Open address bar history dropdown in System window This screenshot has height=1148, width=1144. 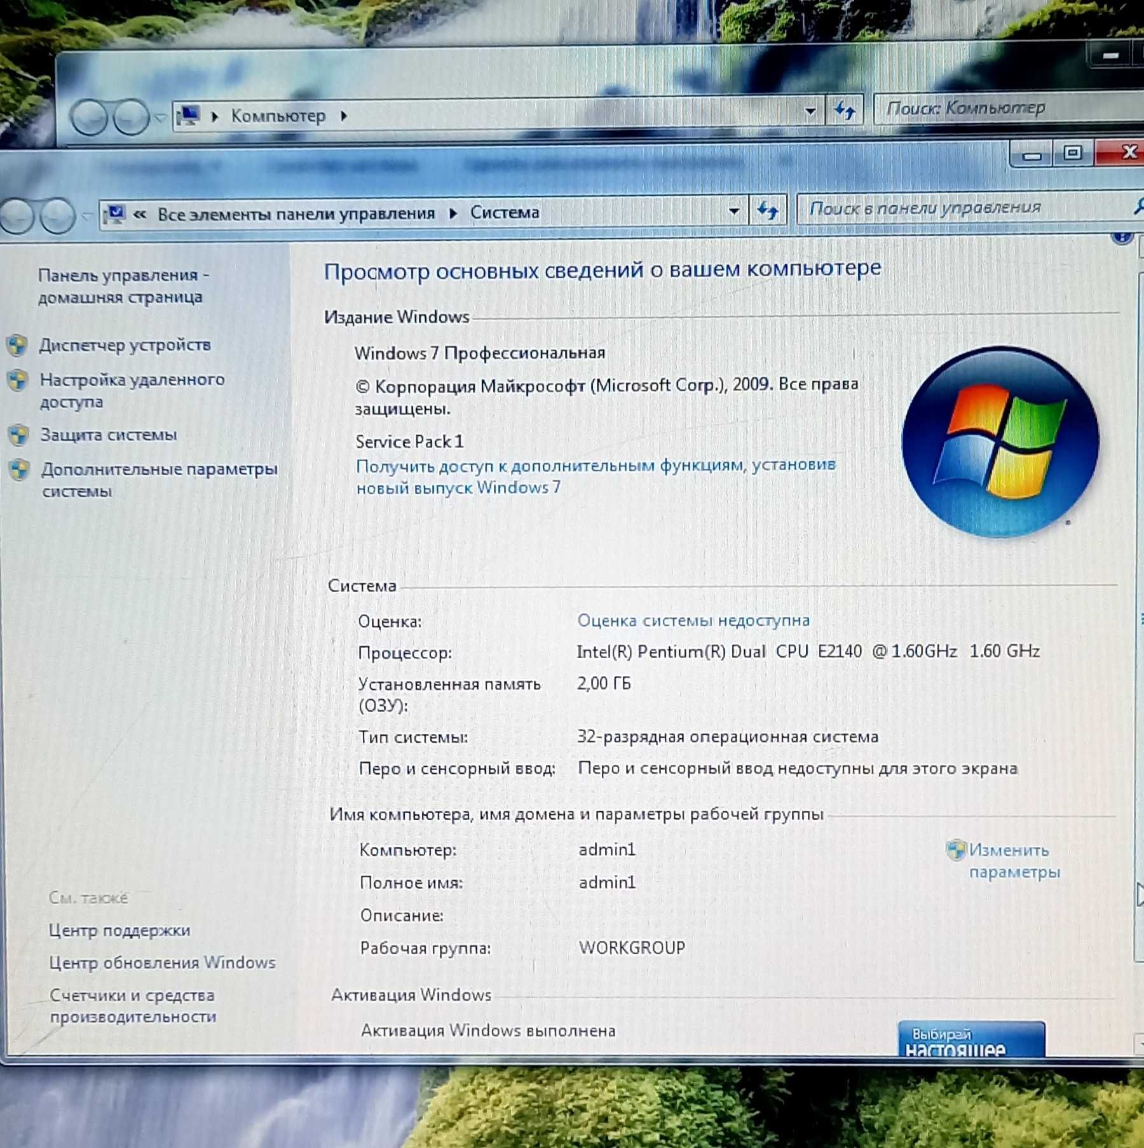pos(733,211)
